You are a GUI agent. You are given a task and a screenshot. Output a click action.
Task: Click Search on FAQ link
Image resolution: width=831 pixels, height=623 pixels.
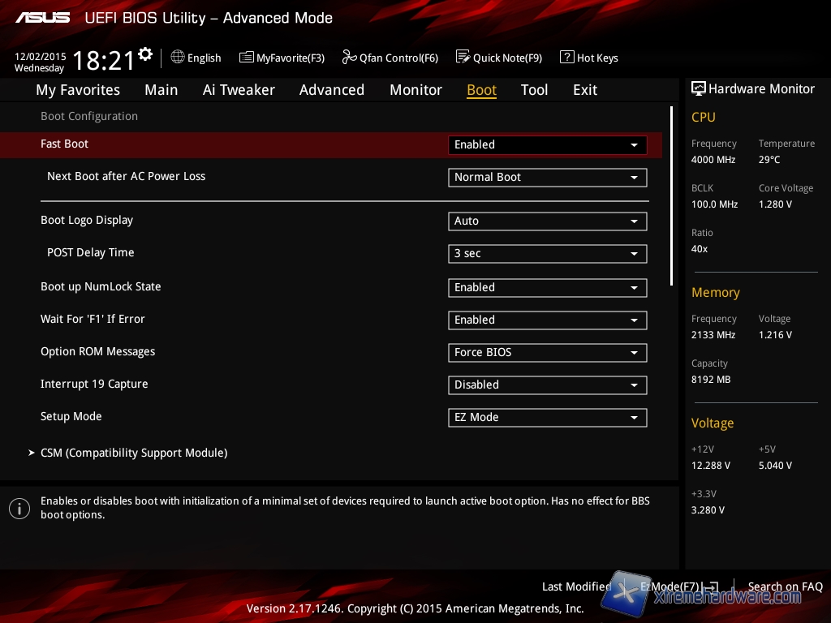pyautogui.click(x=785, y=586)
